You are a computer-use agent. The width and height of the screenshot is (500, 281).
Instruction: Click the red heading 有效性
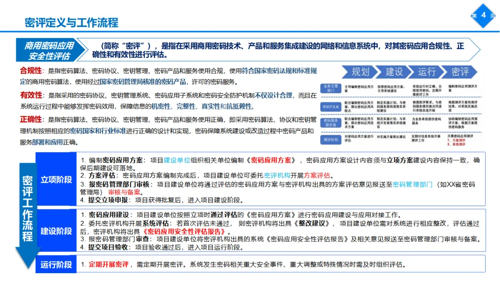pyautogui.click(x=31, y=95)
